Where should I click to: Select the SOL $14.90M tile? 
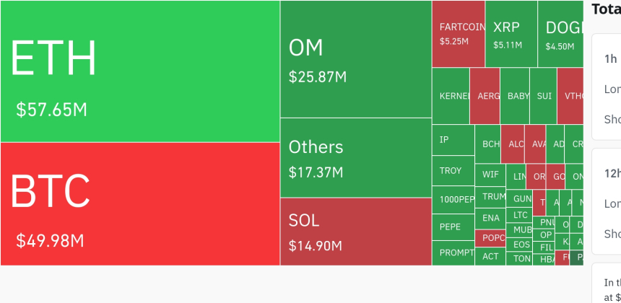coord(356,231)
